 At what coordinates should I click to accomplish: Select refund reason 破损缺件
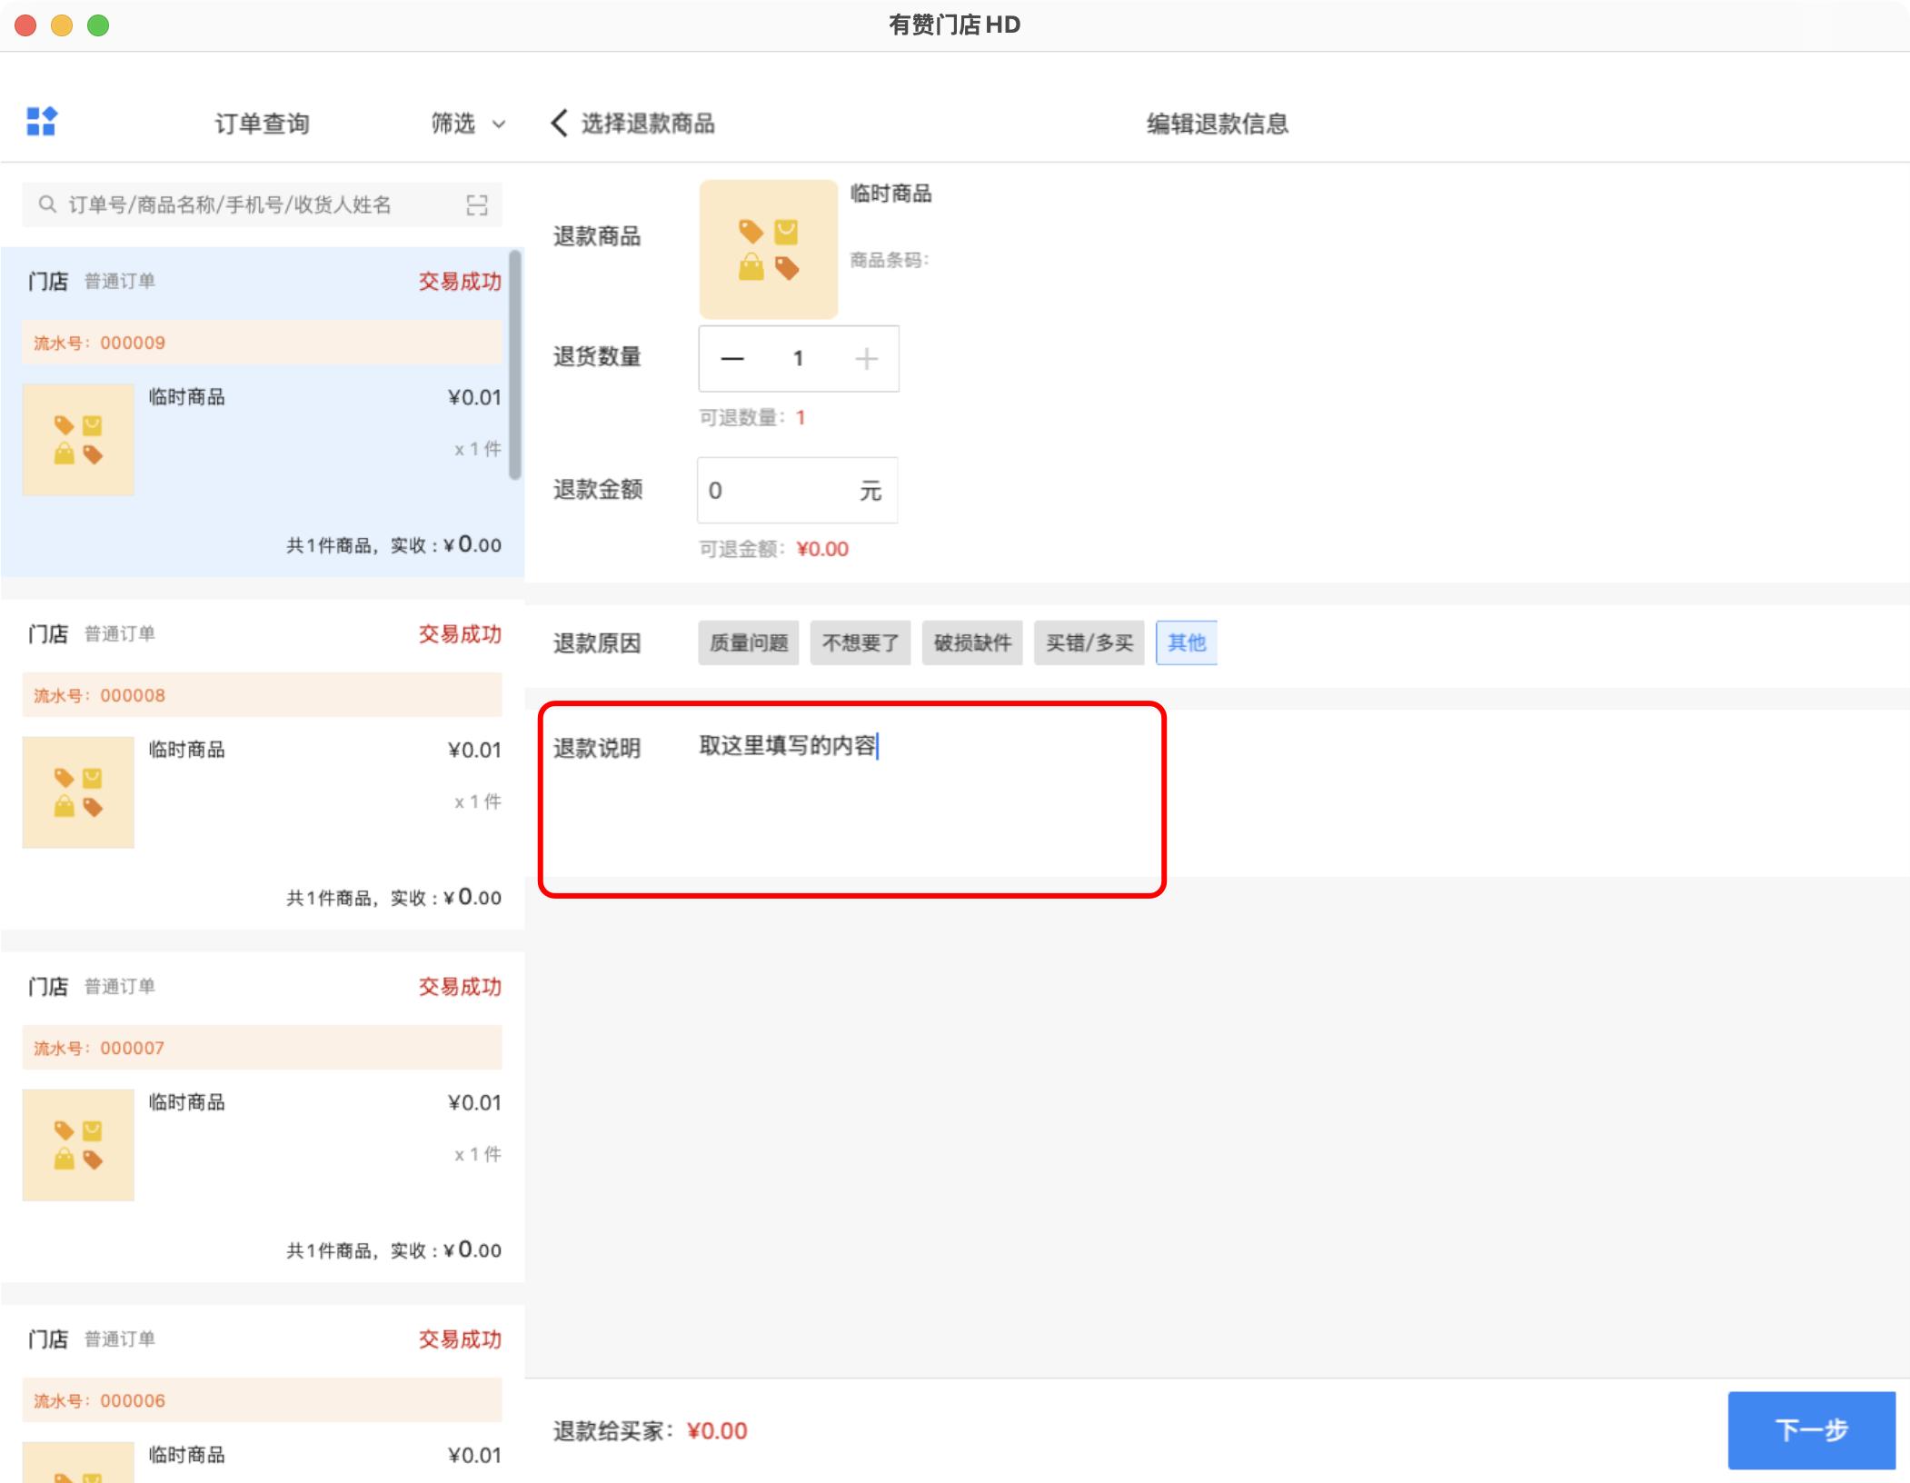(x=971, y=643)
